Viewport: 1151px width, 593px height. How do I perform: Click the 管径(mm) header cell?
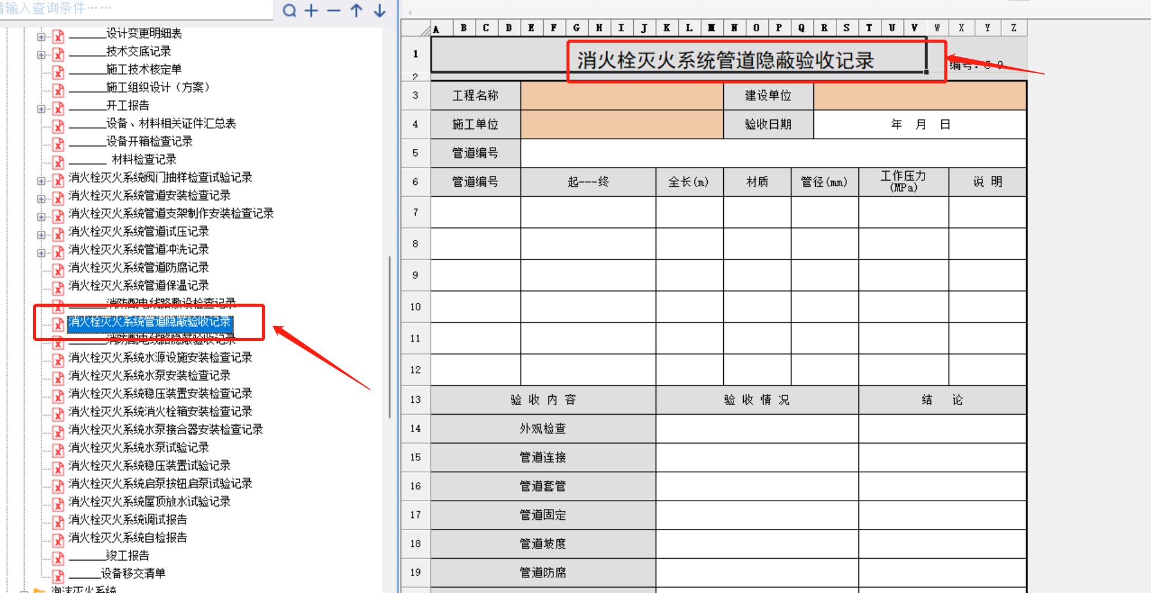(824, 182)
